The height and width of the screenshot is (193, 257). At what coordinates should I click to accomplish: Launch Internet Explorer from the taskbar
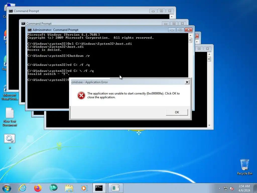pyautogui.click(x=22, y=188)
